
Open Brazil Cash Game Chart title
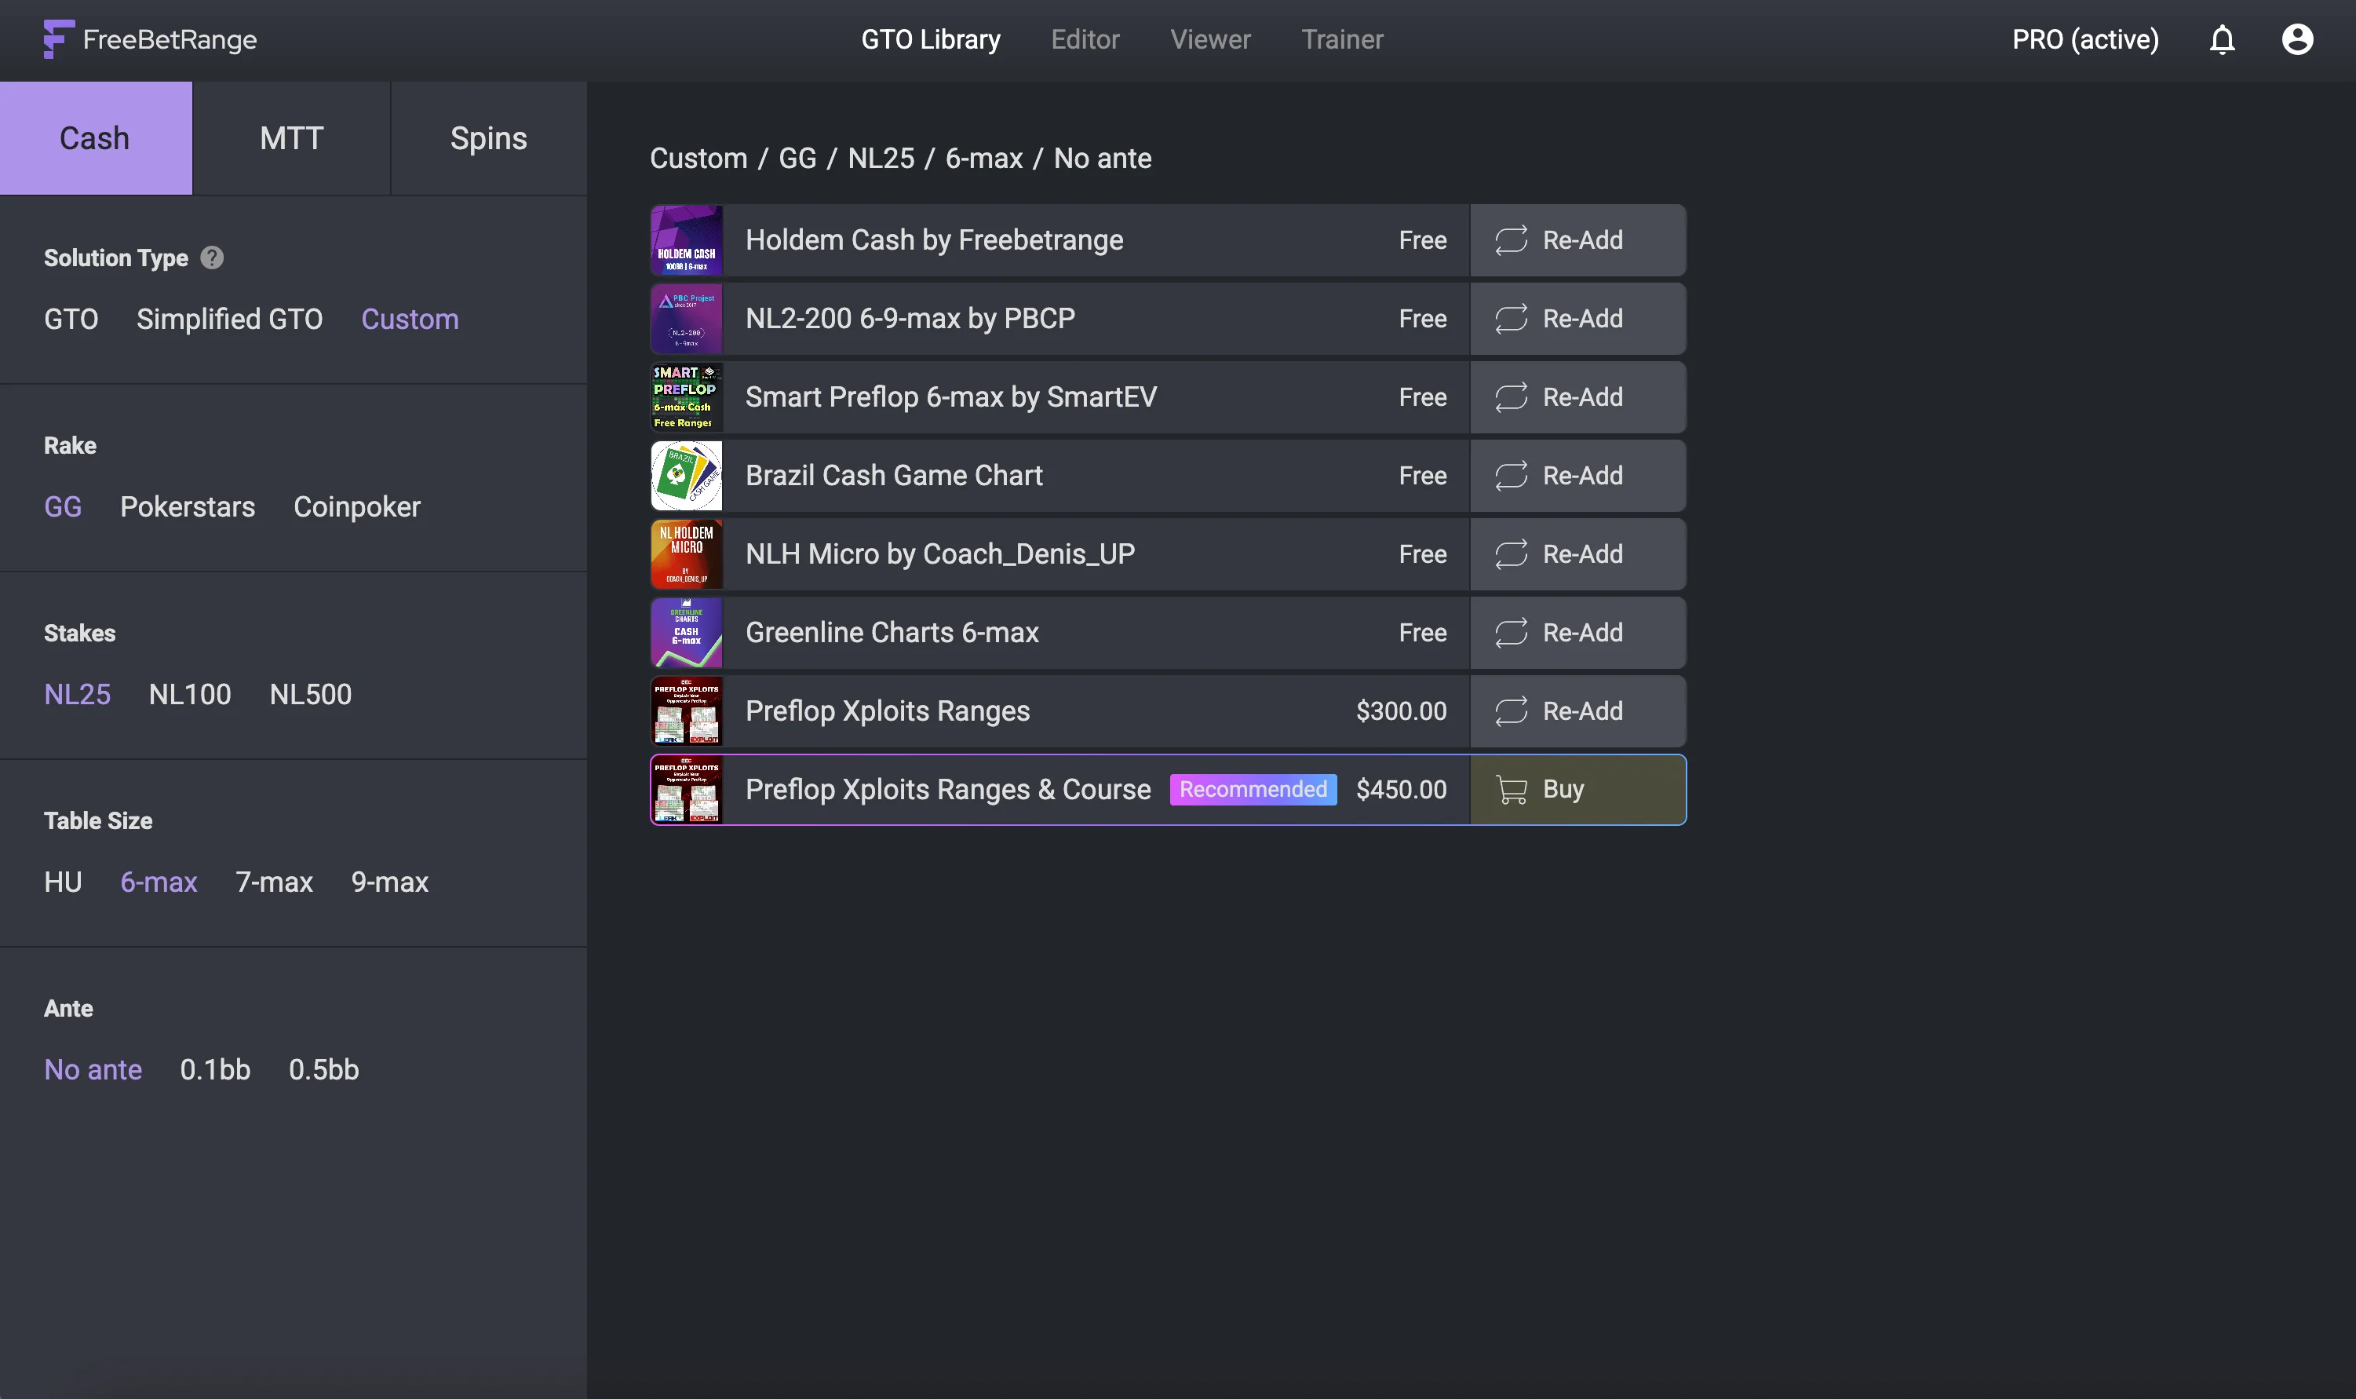click(x=893, y=475)
